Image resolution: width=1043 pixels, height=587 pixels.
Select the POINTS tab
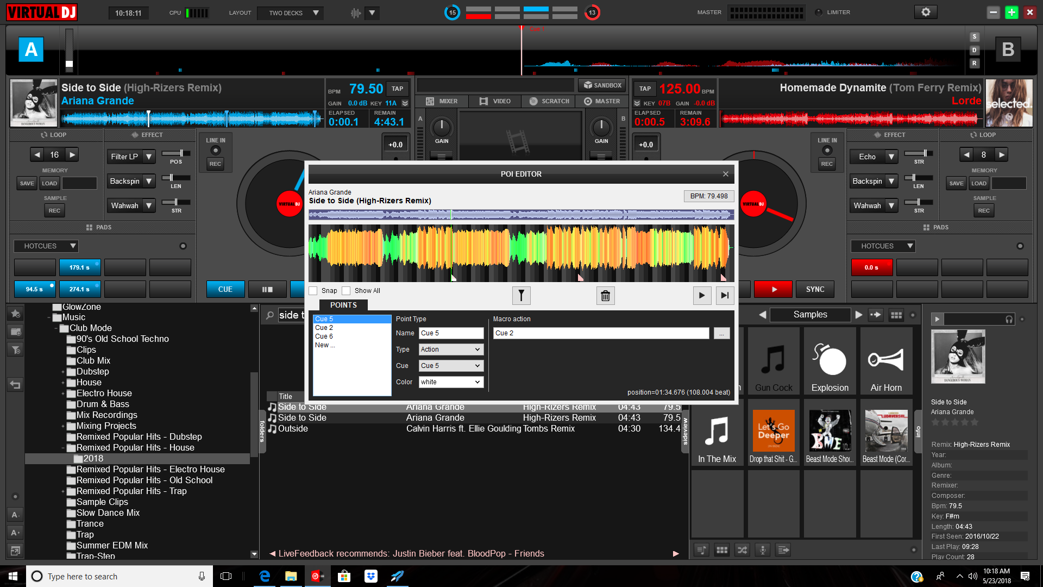(343, 305)
